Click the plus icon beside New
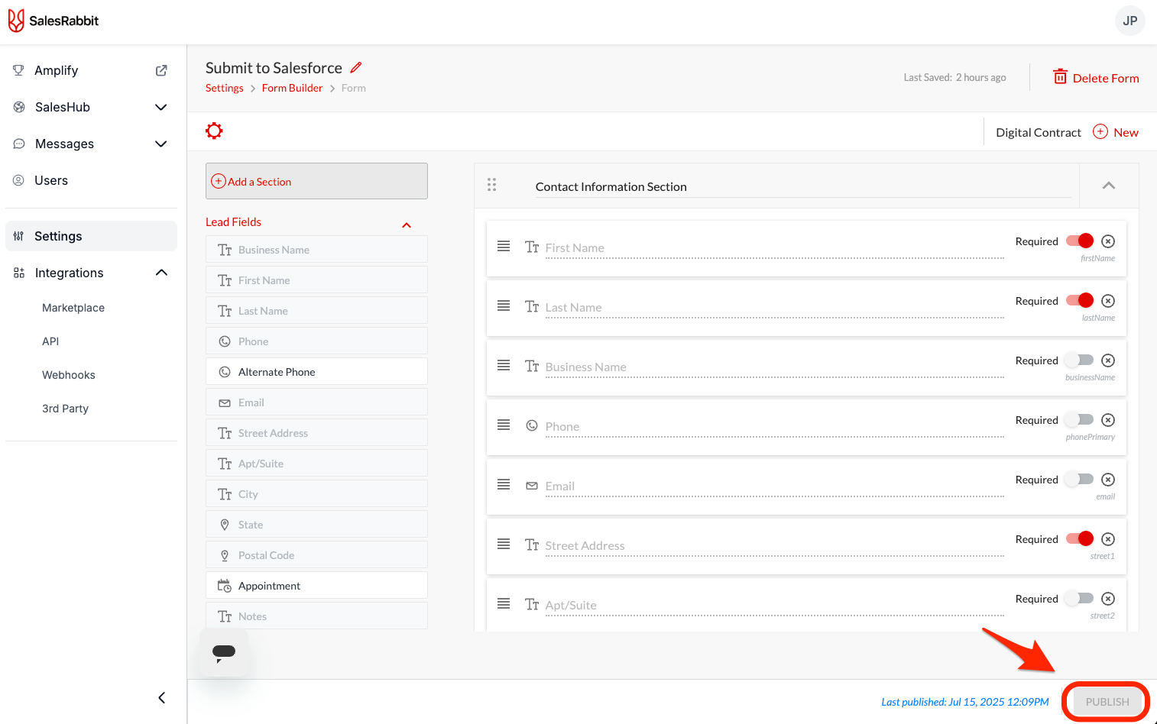Image resolution: width=1157 pixels, height=724 pixels. [x=1100, y=131]
